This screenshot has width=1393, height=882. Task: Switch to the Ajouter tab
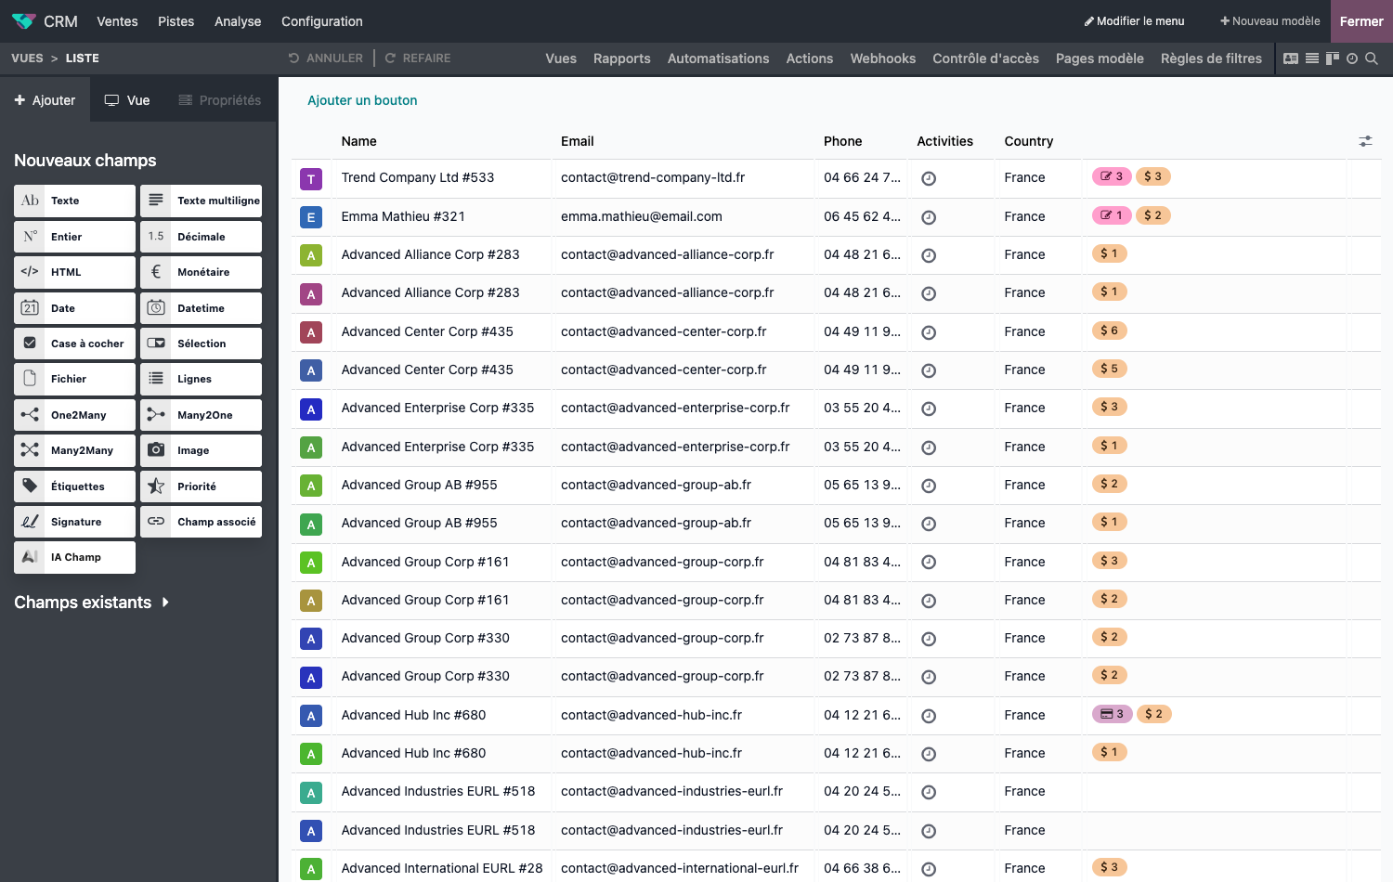45,100
